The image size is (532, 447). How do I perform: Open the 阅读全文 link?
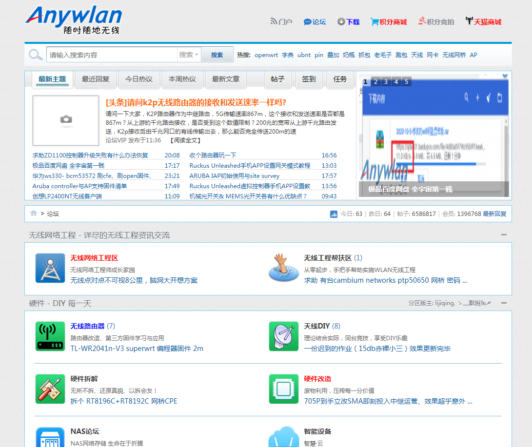[185, 140]
